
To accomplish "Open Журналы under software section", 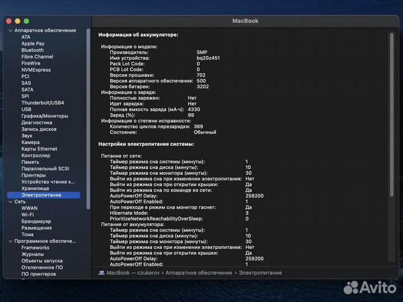I will (32, 254).
